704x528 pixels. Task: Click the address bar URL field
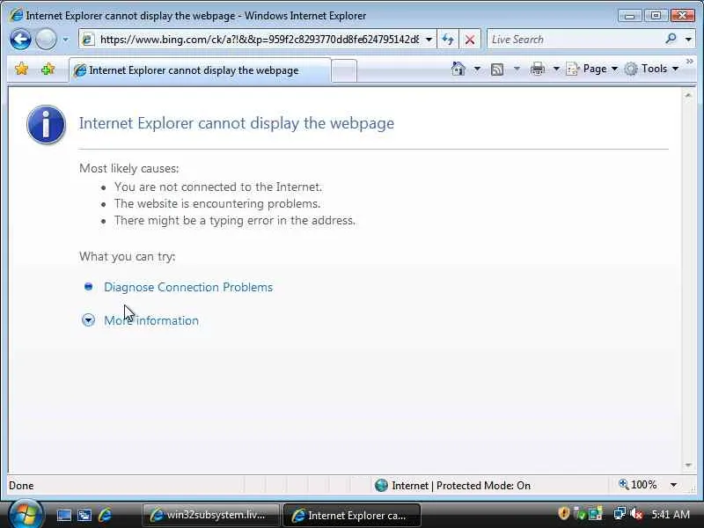point(260,40)
